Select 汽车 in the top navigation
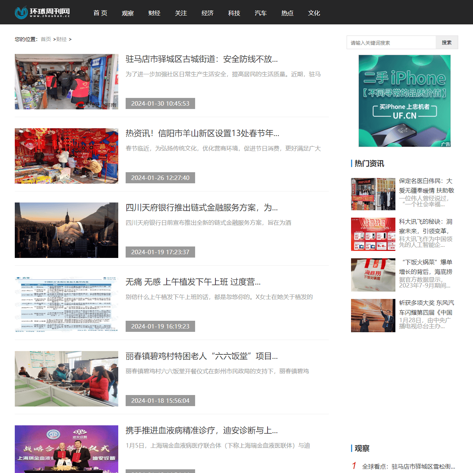Screen dimensions: 473x473 [x=261, y=13]
